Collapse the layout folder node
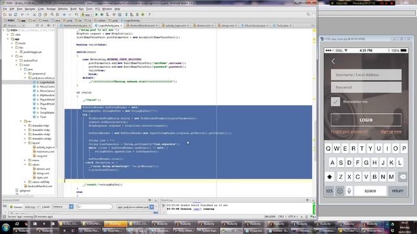The height and width of the screenshot is (234, 417). click(25, 143)
